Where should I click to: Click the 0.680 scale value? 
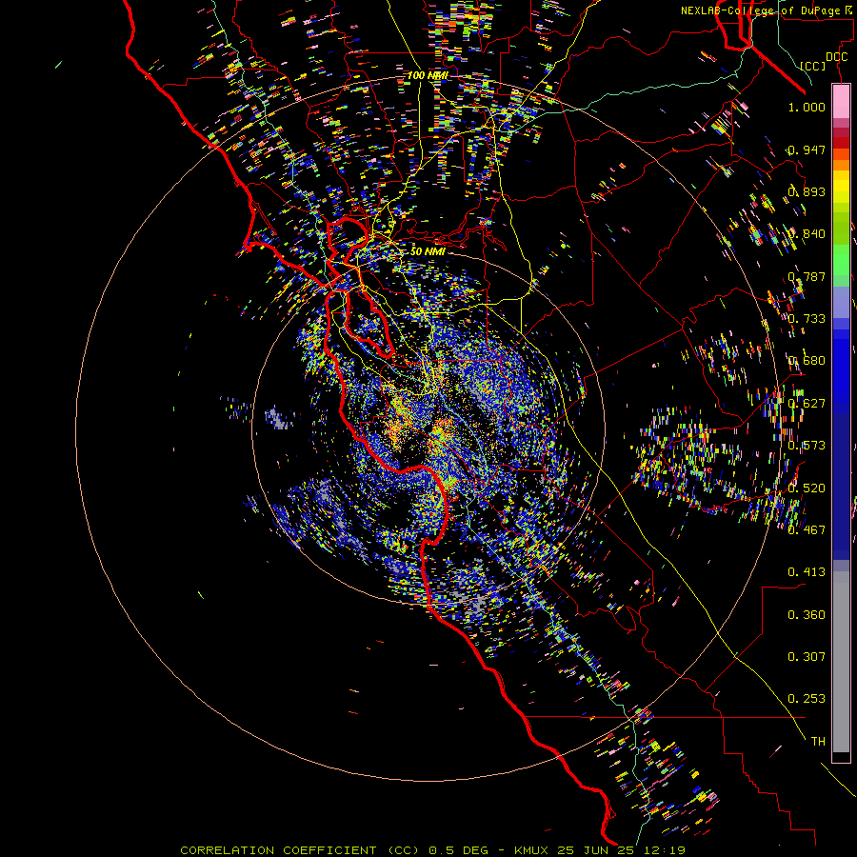(807, 361)
